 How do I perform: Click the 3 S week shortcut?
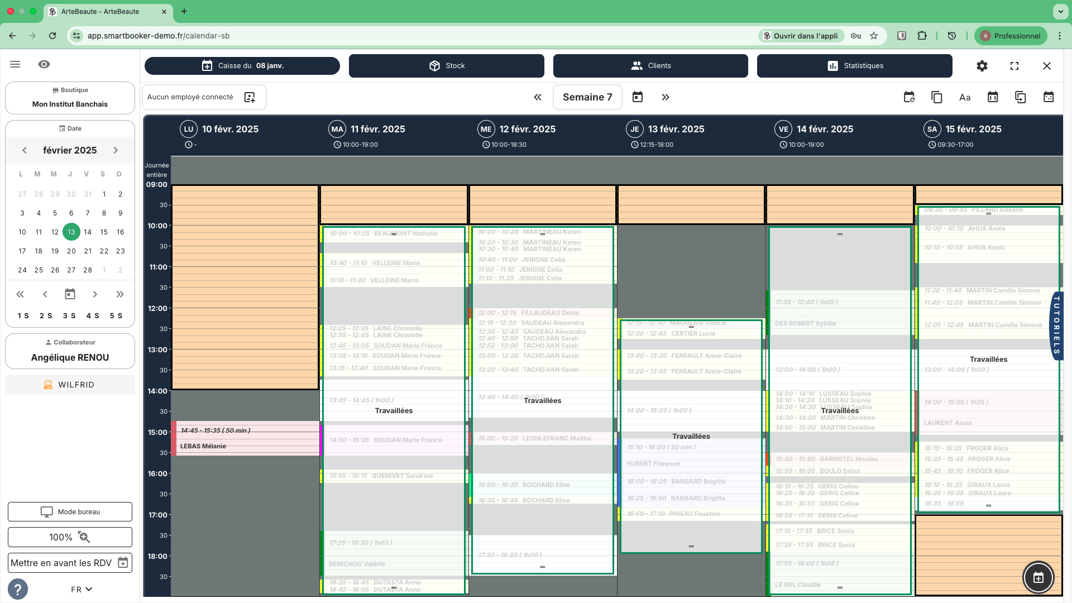point(69,315)
